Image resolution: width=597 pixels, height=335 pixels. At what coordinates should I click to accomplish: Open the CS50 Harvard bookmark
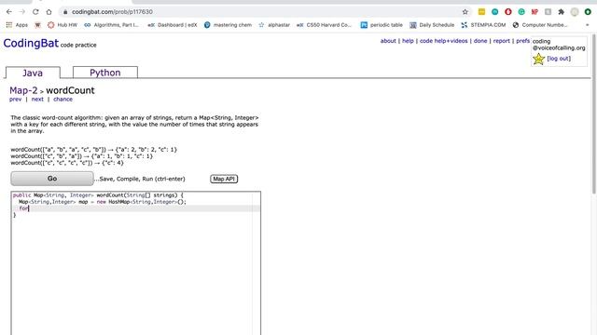coord(324,25)
